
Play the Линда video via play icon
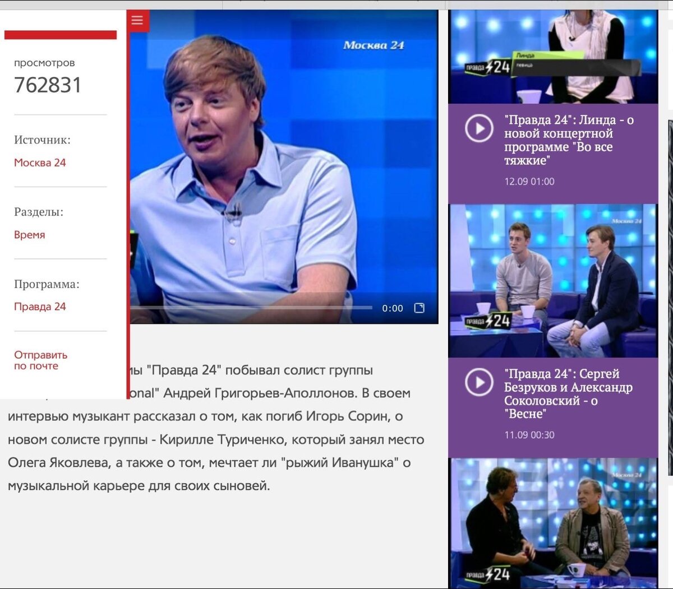pos(478,129)
